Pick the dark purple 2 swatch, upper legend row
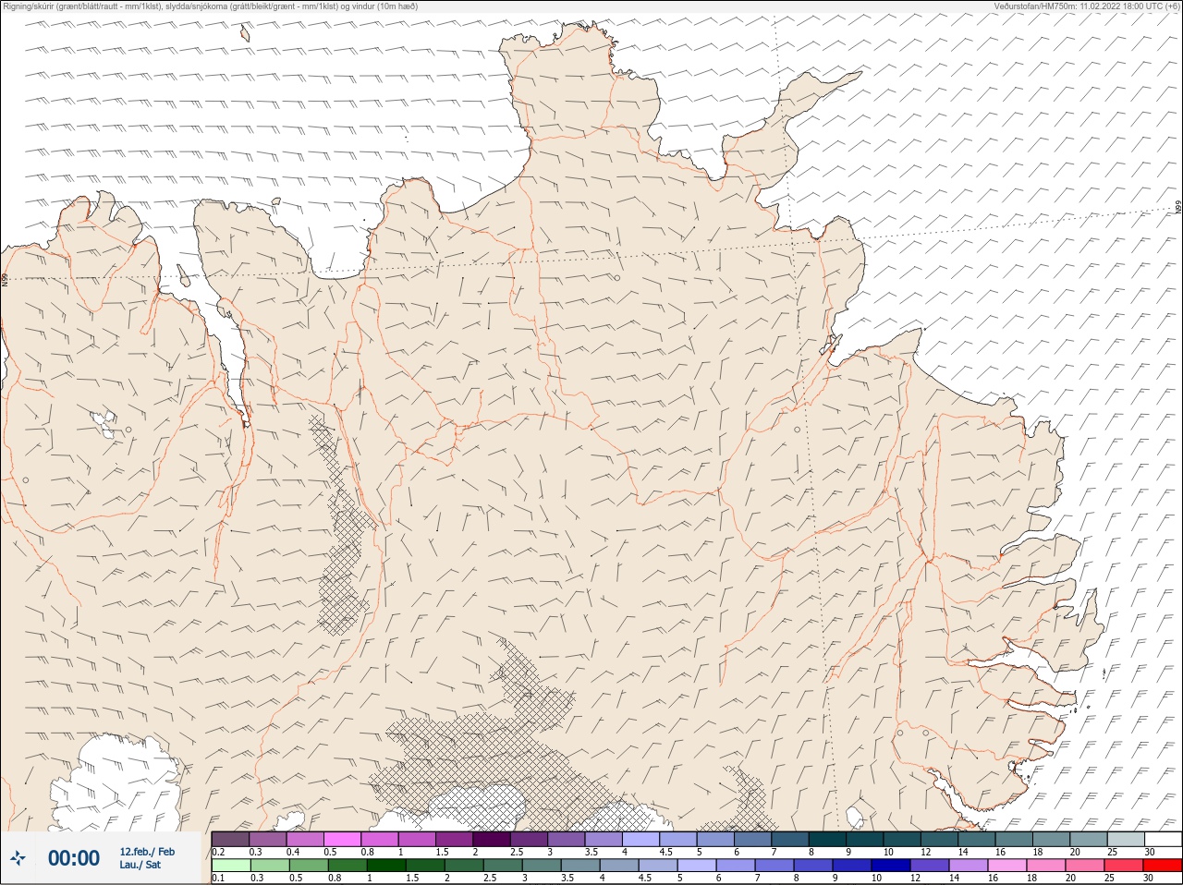 tap(492, 840)
